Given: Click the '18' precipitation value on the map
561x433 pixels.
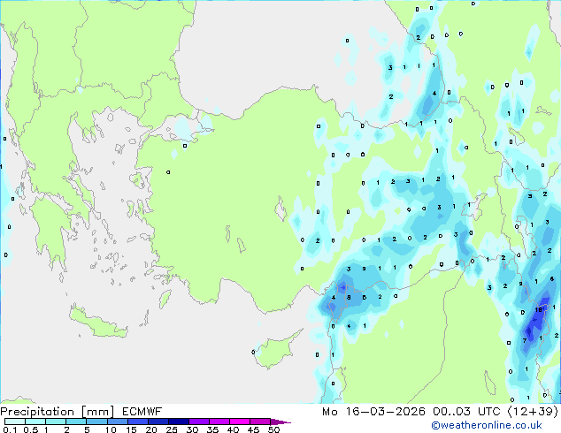Looking at the screenshot, I should 539,310.
